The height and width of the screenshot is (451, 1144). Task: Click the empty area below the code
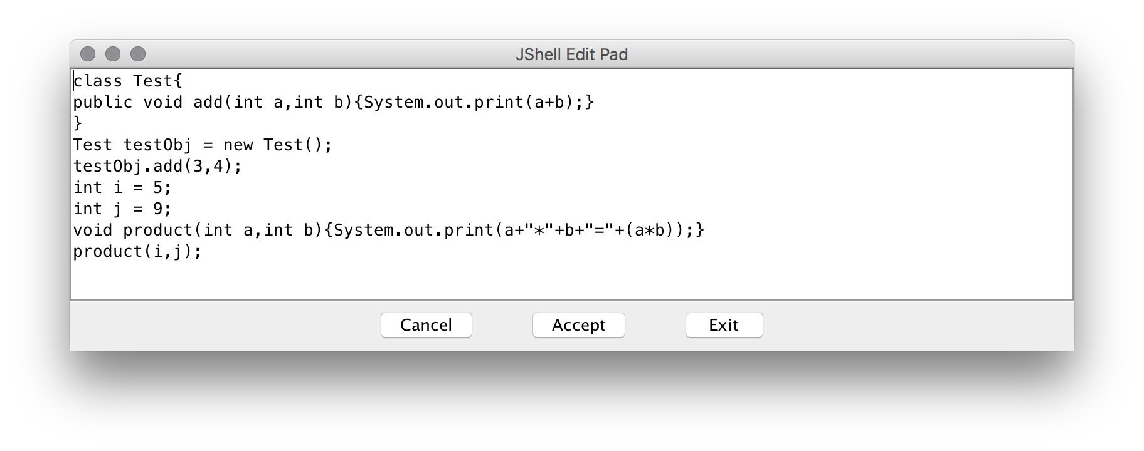point(564,279)
